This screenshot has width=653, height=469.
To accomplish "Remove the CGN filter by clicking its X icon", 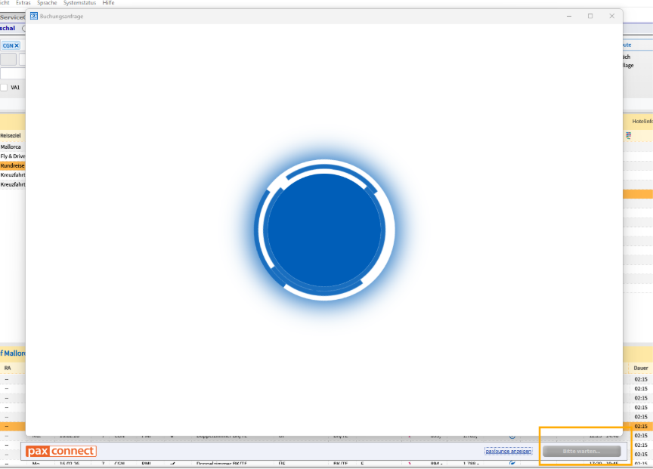I will tap(16, 45).
